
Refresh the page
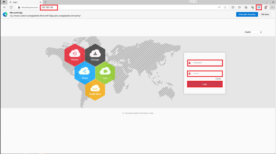coord(11,7)
